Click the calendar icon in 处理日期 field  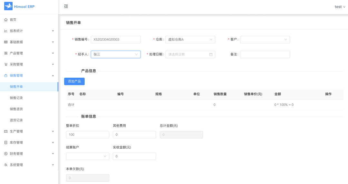[x=211, y=55]
